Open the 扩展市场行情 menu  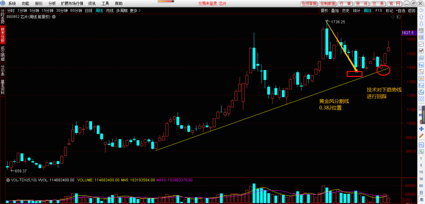point(71,4)
